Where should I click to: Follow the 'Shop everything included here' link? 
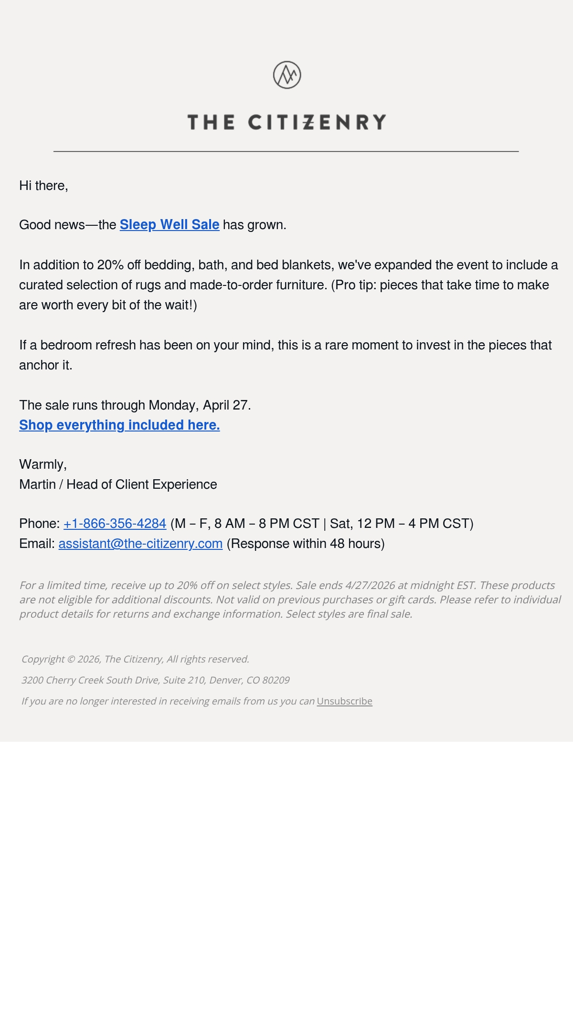point(119,425)
